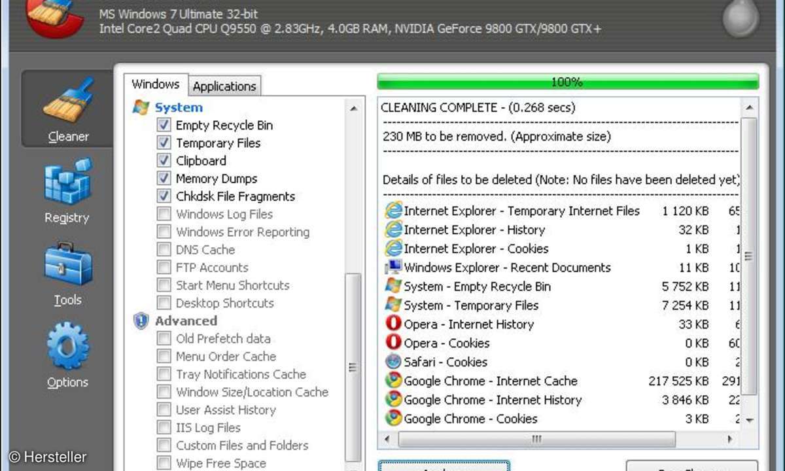Click the "3 846 KB" size value
The image size is (785, 471).
[x=686, y=400]
